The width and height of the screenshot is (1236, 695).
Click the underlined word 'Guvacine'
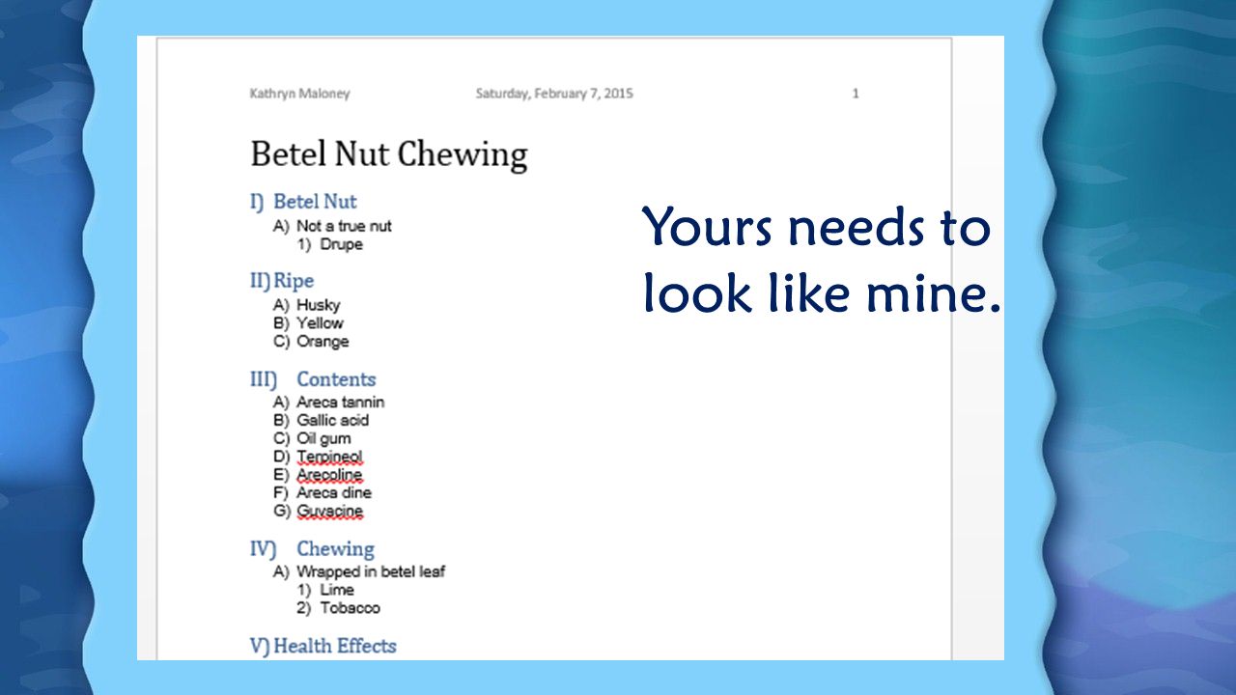coord(329,512)
